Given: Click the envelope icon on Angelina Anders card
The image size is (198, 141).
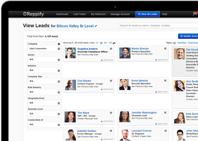Looking at the screenshot, I should coord(111,49).
